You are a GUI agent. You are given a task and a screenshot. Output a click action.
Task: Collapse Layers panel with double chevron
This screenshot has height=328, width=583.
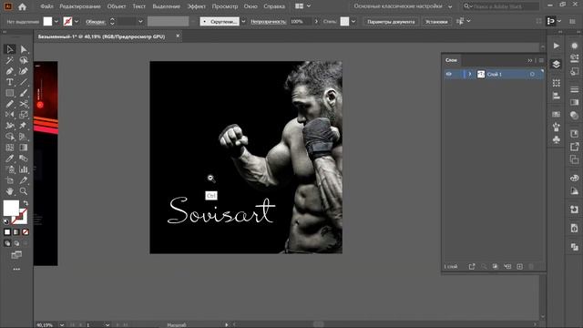[x=530, y=60]
